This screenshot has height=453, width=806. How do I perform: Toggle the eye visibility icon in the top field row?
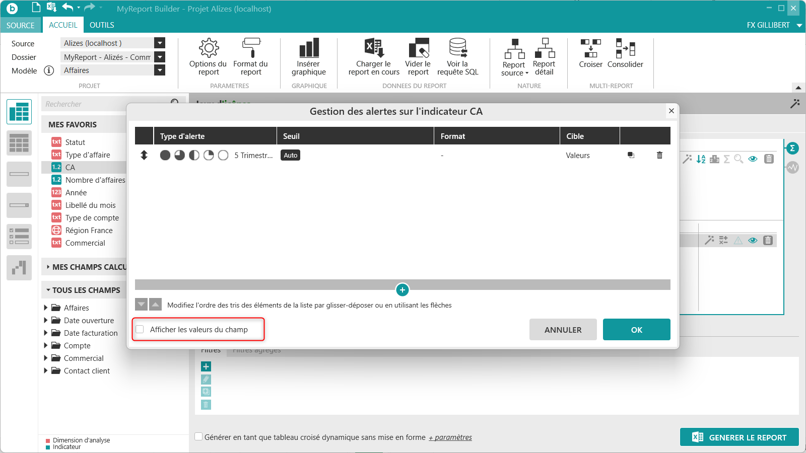click(x=753, y=159)
